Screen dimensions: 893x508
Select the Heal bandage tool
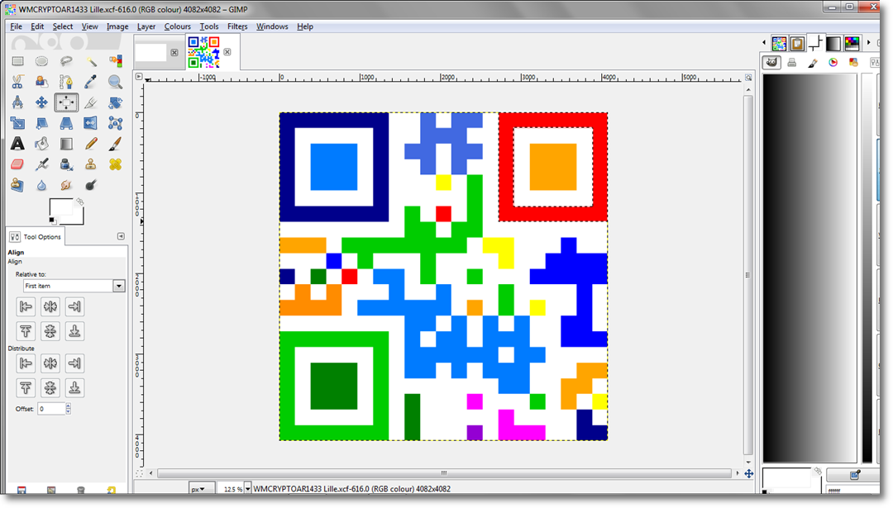click(x=115, y=164)
